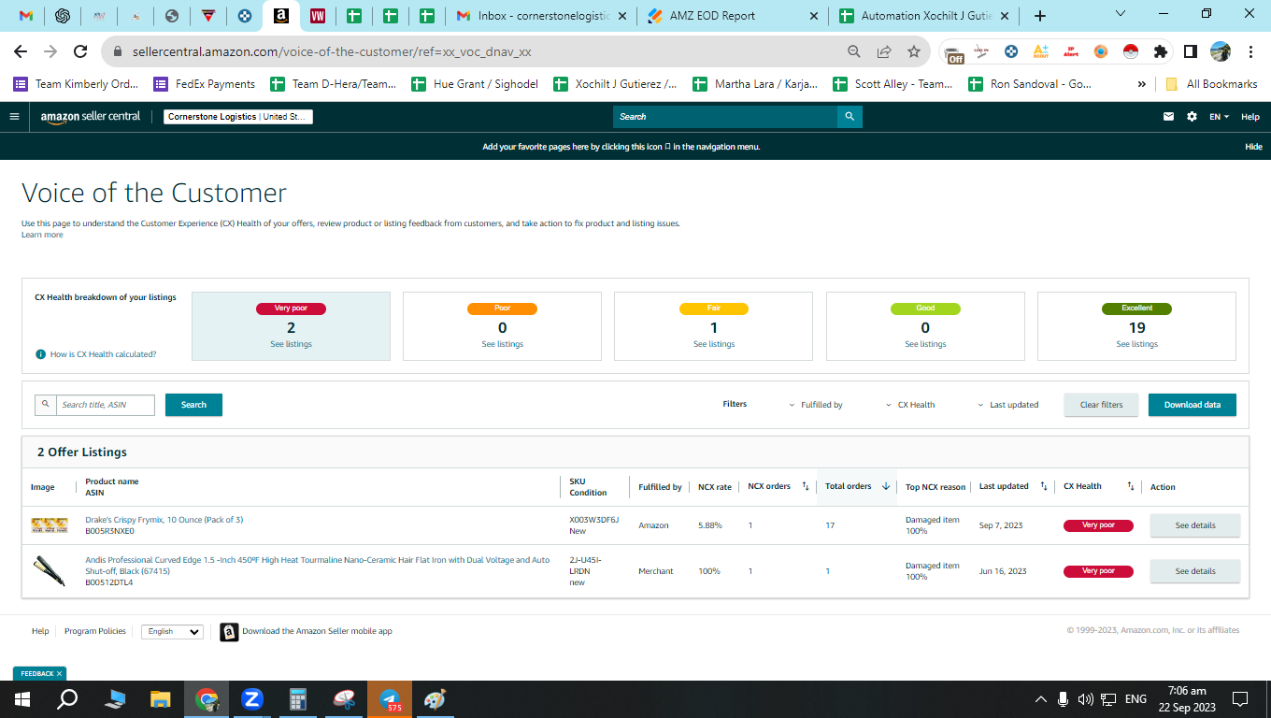Click the 'Search title, ASIN' input field
Viewport: 1271px width, 718px height.
tap(105, 405)
